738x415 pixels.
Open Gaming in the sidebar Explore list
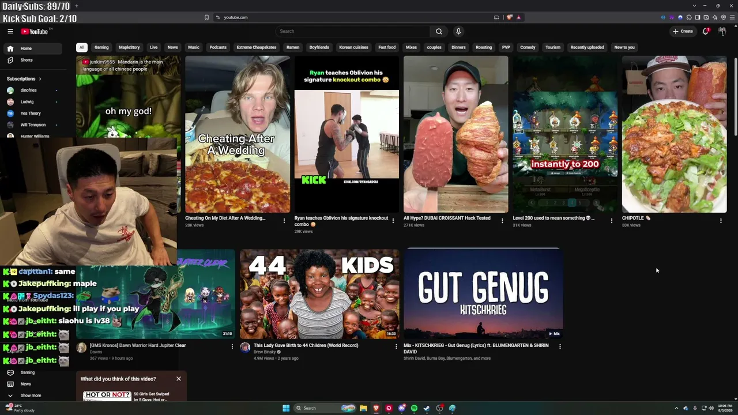[33, 372]
